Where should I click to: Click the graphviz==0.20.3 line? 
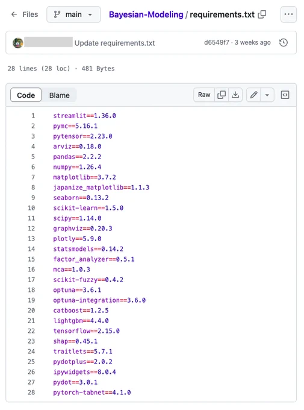coord(82,229)
